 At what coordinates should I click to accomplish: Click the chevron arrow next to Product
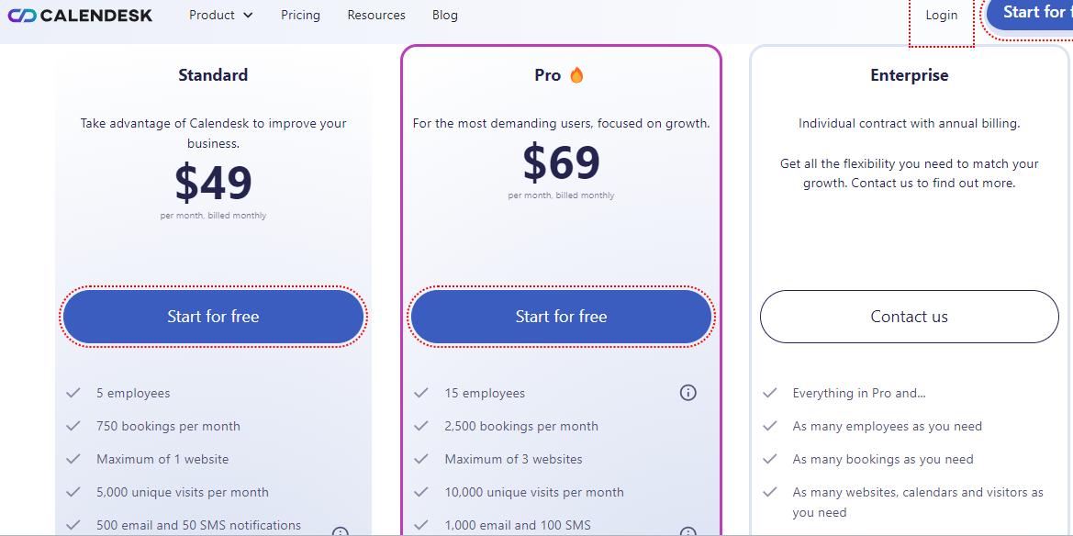(x=248, y=15)
